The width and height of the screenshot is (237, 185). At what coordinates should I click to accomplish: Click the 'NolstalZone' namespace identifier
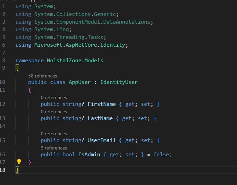pyautogui.click(x=64, y=61)
